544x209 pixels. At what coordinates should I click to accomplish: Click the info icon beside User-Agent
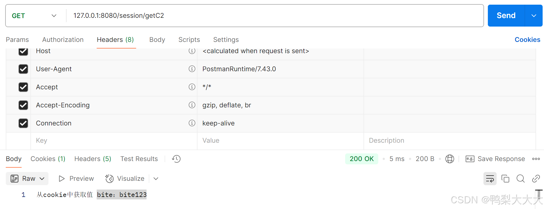click(192, 69)
